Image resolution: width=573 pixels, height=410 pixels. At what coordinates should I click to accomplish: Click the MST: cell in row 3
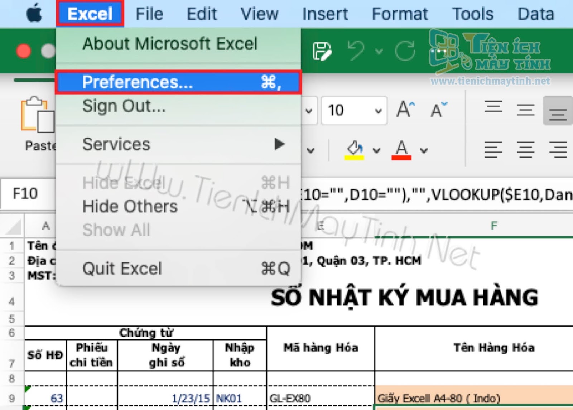click(x=42, y=276)
